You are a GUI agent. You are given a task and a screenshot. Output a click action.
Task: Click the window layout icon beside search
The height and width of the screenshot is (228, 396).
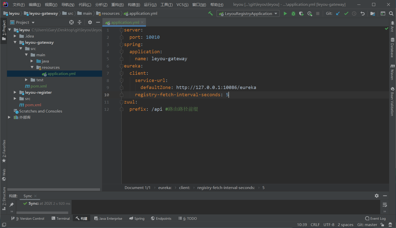[383, 13]
